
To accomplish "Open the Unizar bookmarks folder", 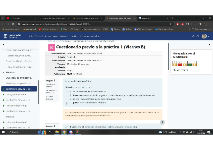I will [x=74, y=29].
